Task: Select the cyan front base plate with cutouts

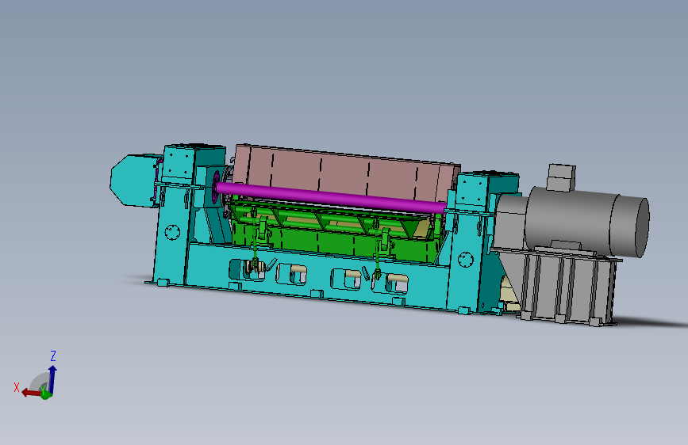Action: click(316, 276)
